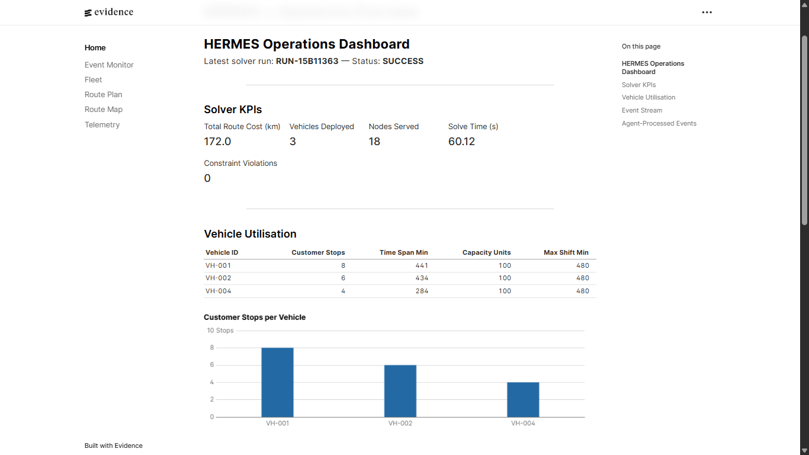Screen dimensions: 809x455
Task: Jump to Solver KPIs section link
Action: point(638,85)
